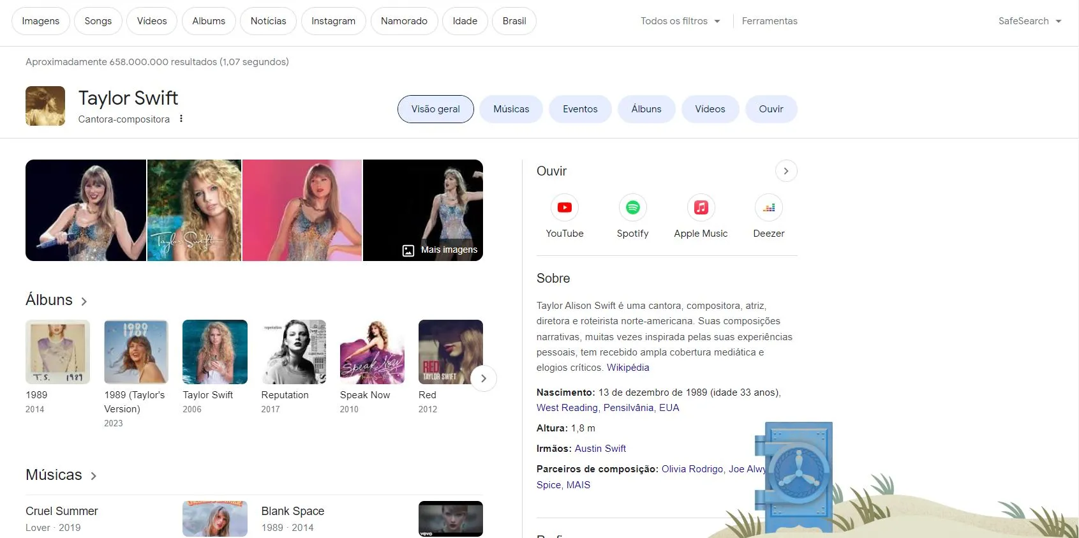
Task: Open the Red album cover
Action: (x=450, y=352)
